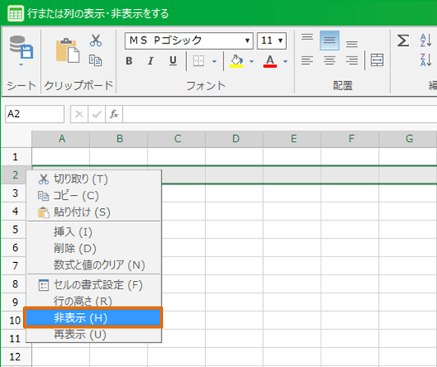Select コピー (C) in context menu

(94, 196)
